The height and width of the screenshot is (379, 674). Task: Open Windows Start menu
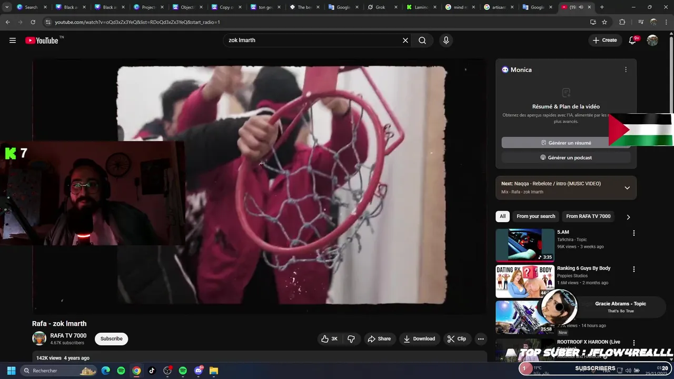click(x=11, y=371)
